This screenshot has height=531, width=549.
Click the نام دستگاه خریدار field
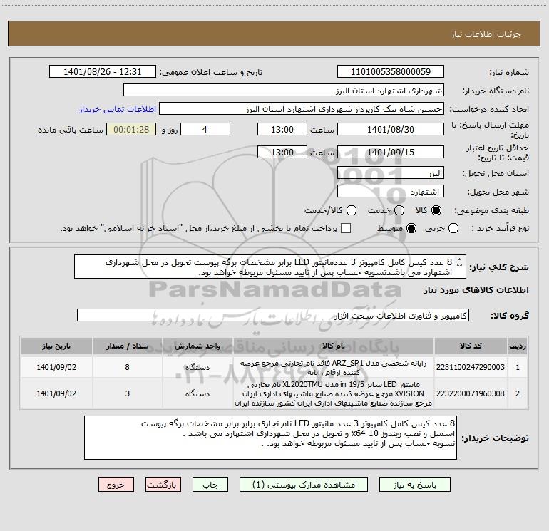tap(284, 91)
